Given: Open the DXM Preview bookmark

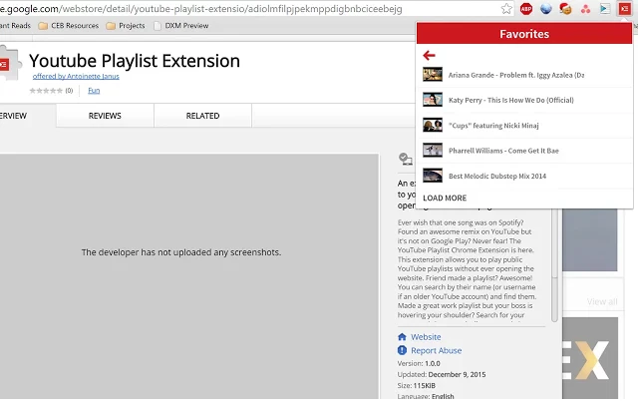Looking at the screenshot, I should pos(181,25).
